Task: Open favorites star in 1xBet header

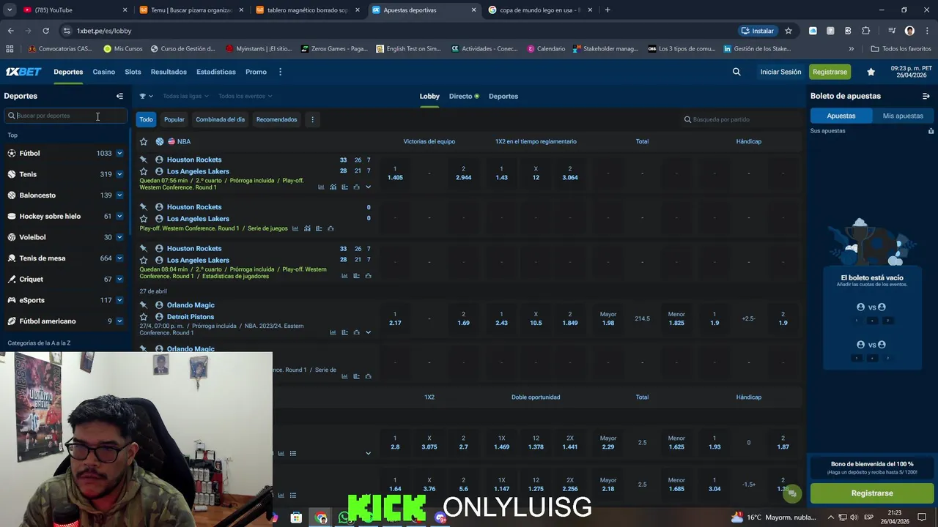Action: coord(871,72)
